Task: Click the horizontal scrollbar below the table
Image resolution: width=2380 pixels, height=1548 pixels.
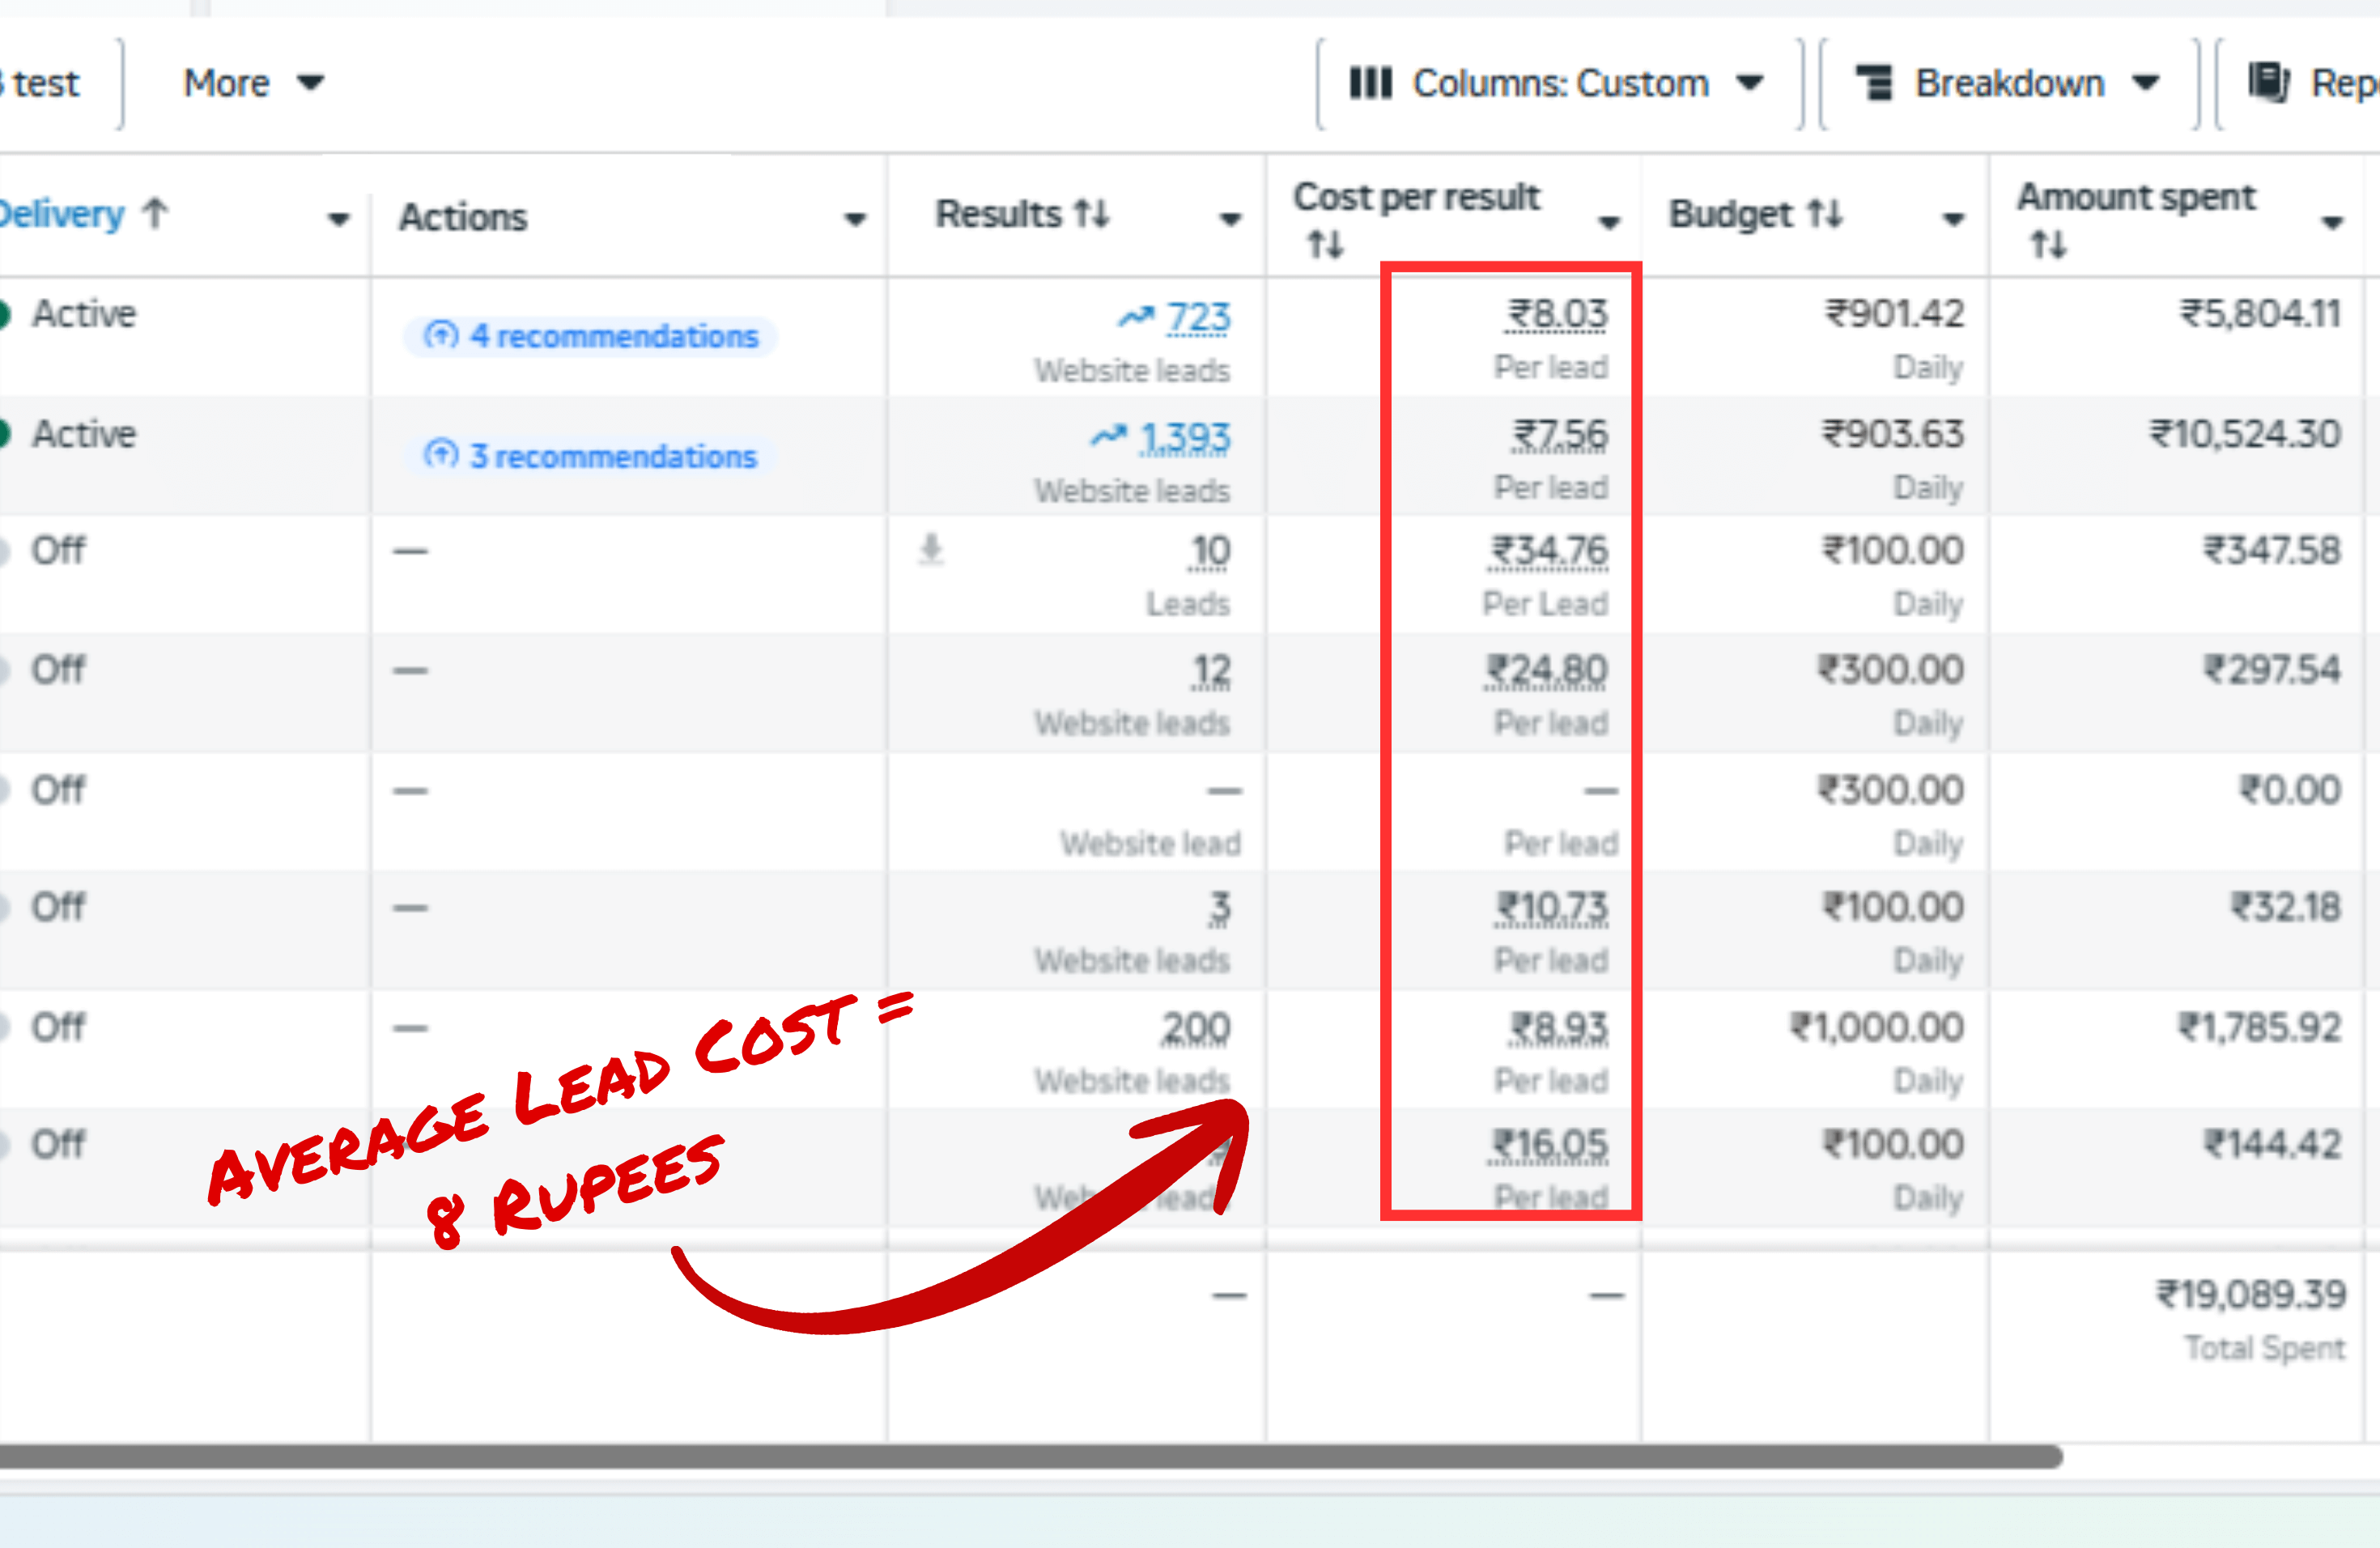Action: point(1030,1456)
